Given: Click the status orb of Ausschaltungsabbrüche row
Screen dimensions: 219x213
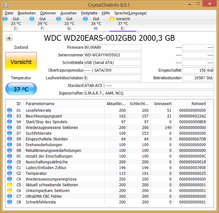Looking at the screenshot, I should click(10, 162).
